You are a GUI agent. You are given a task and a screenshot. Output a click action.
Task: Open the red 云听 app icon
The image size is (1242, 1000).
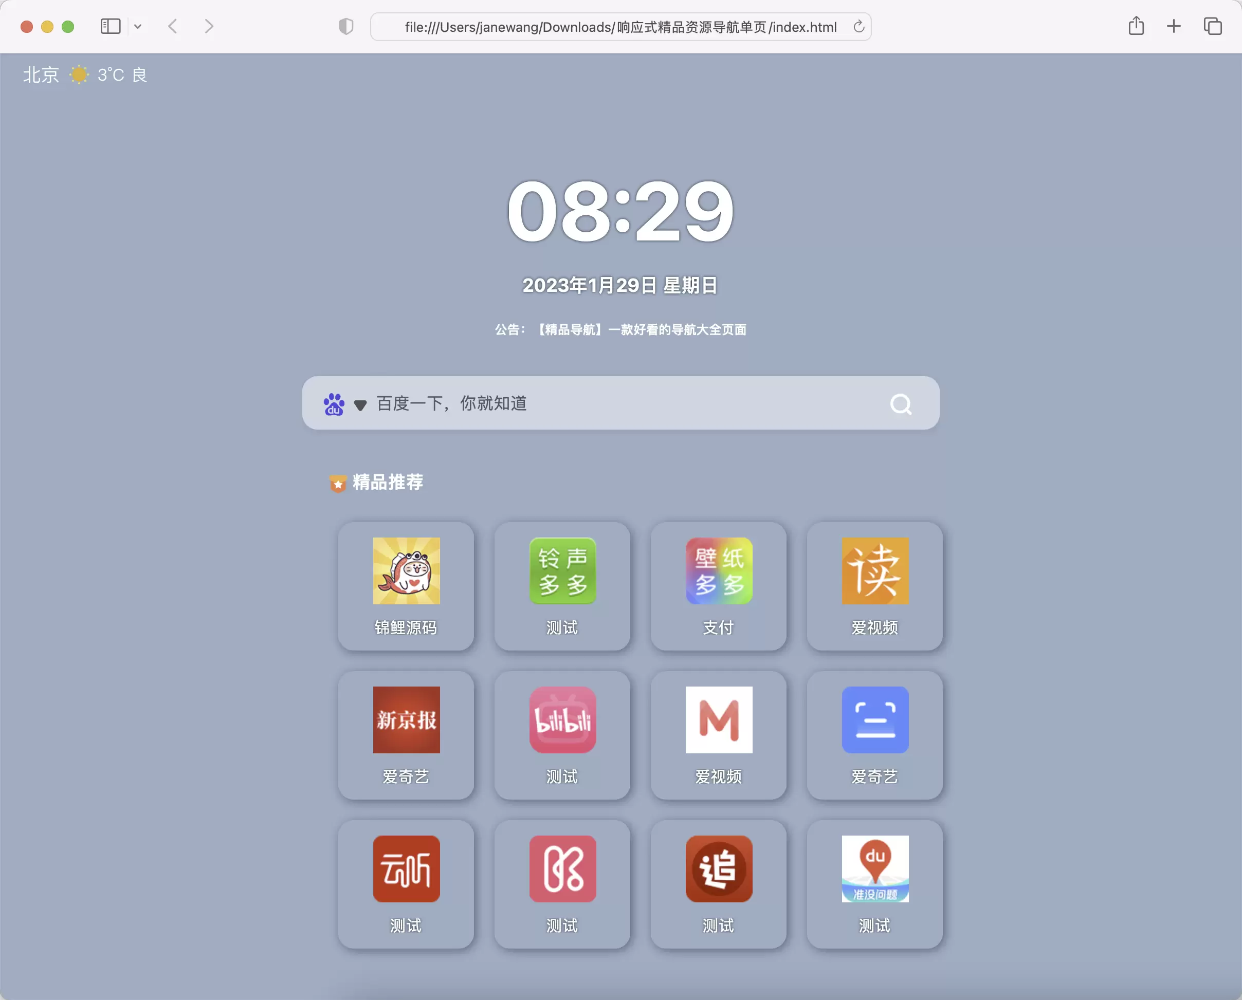[406, 869]
